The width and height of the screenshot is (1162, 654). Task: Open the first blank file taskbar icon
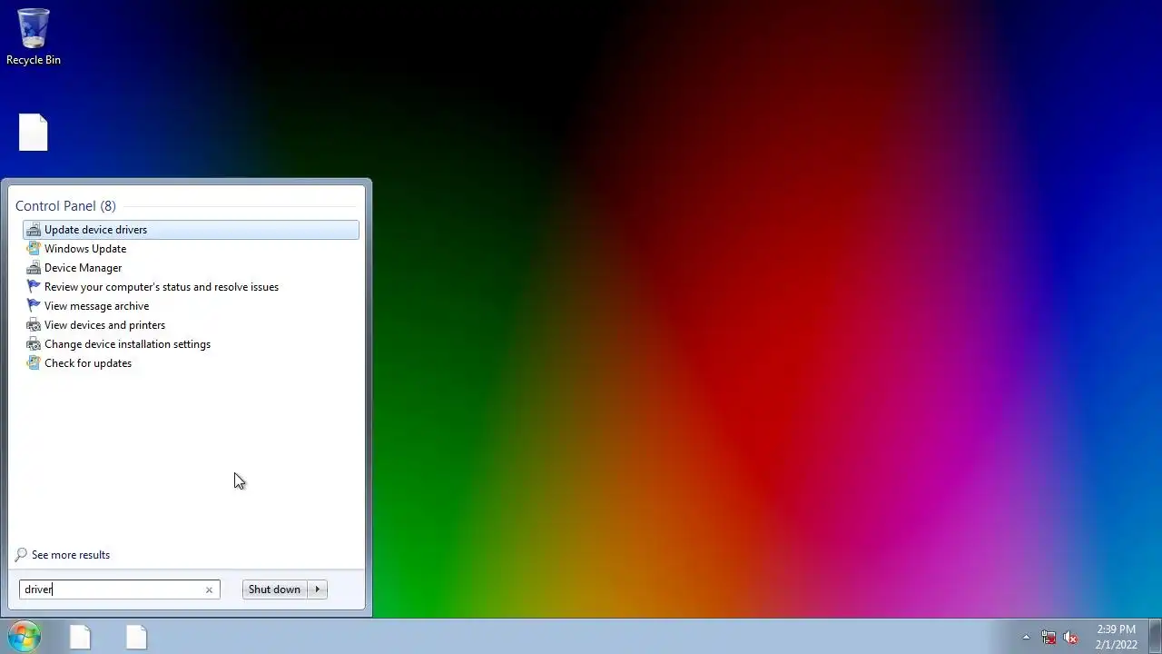(x=80, y=638)
